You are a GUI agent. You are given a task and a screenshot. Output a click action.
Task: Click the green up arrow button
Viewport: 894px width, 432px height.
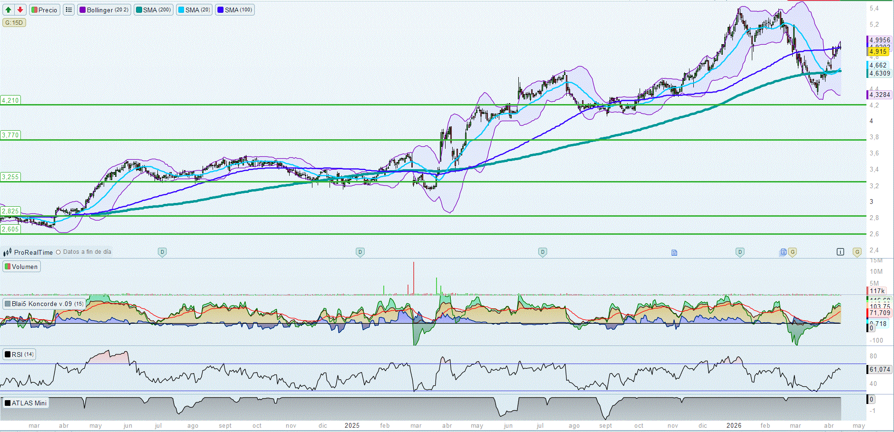(9, 10)
